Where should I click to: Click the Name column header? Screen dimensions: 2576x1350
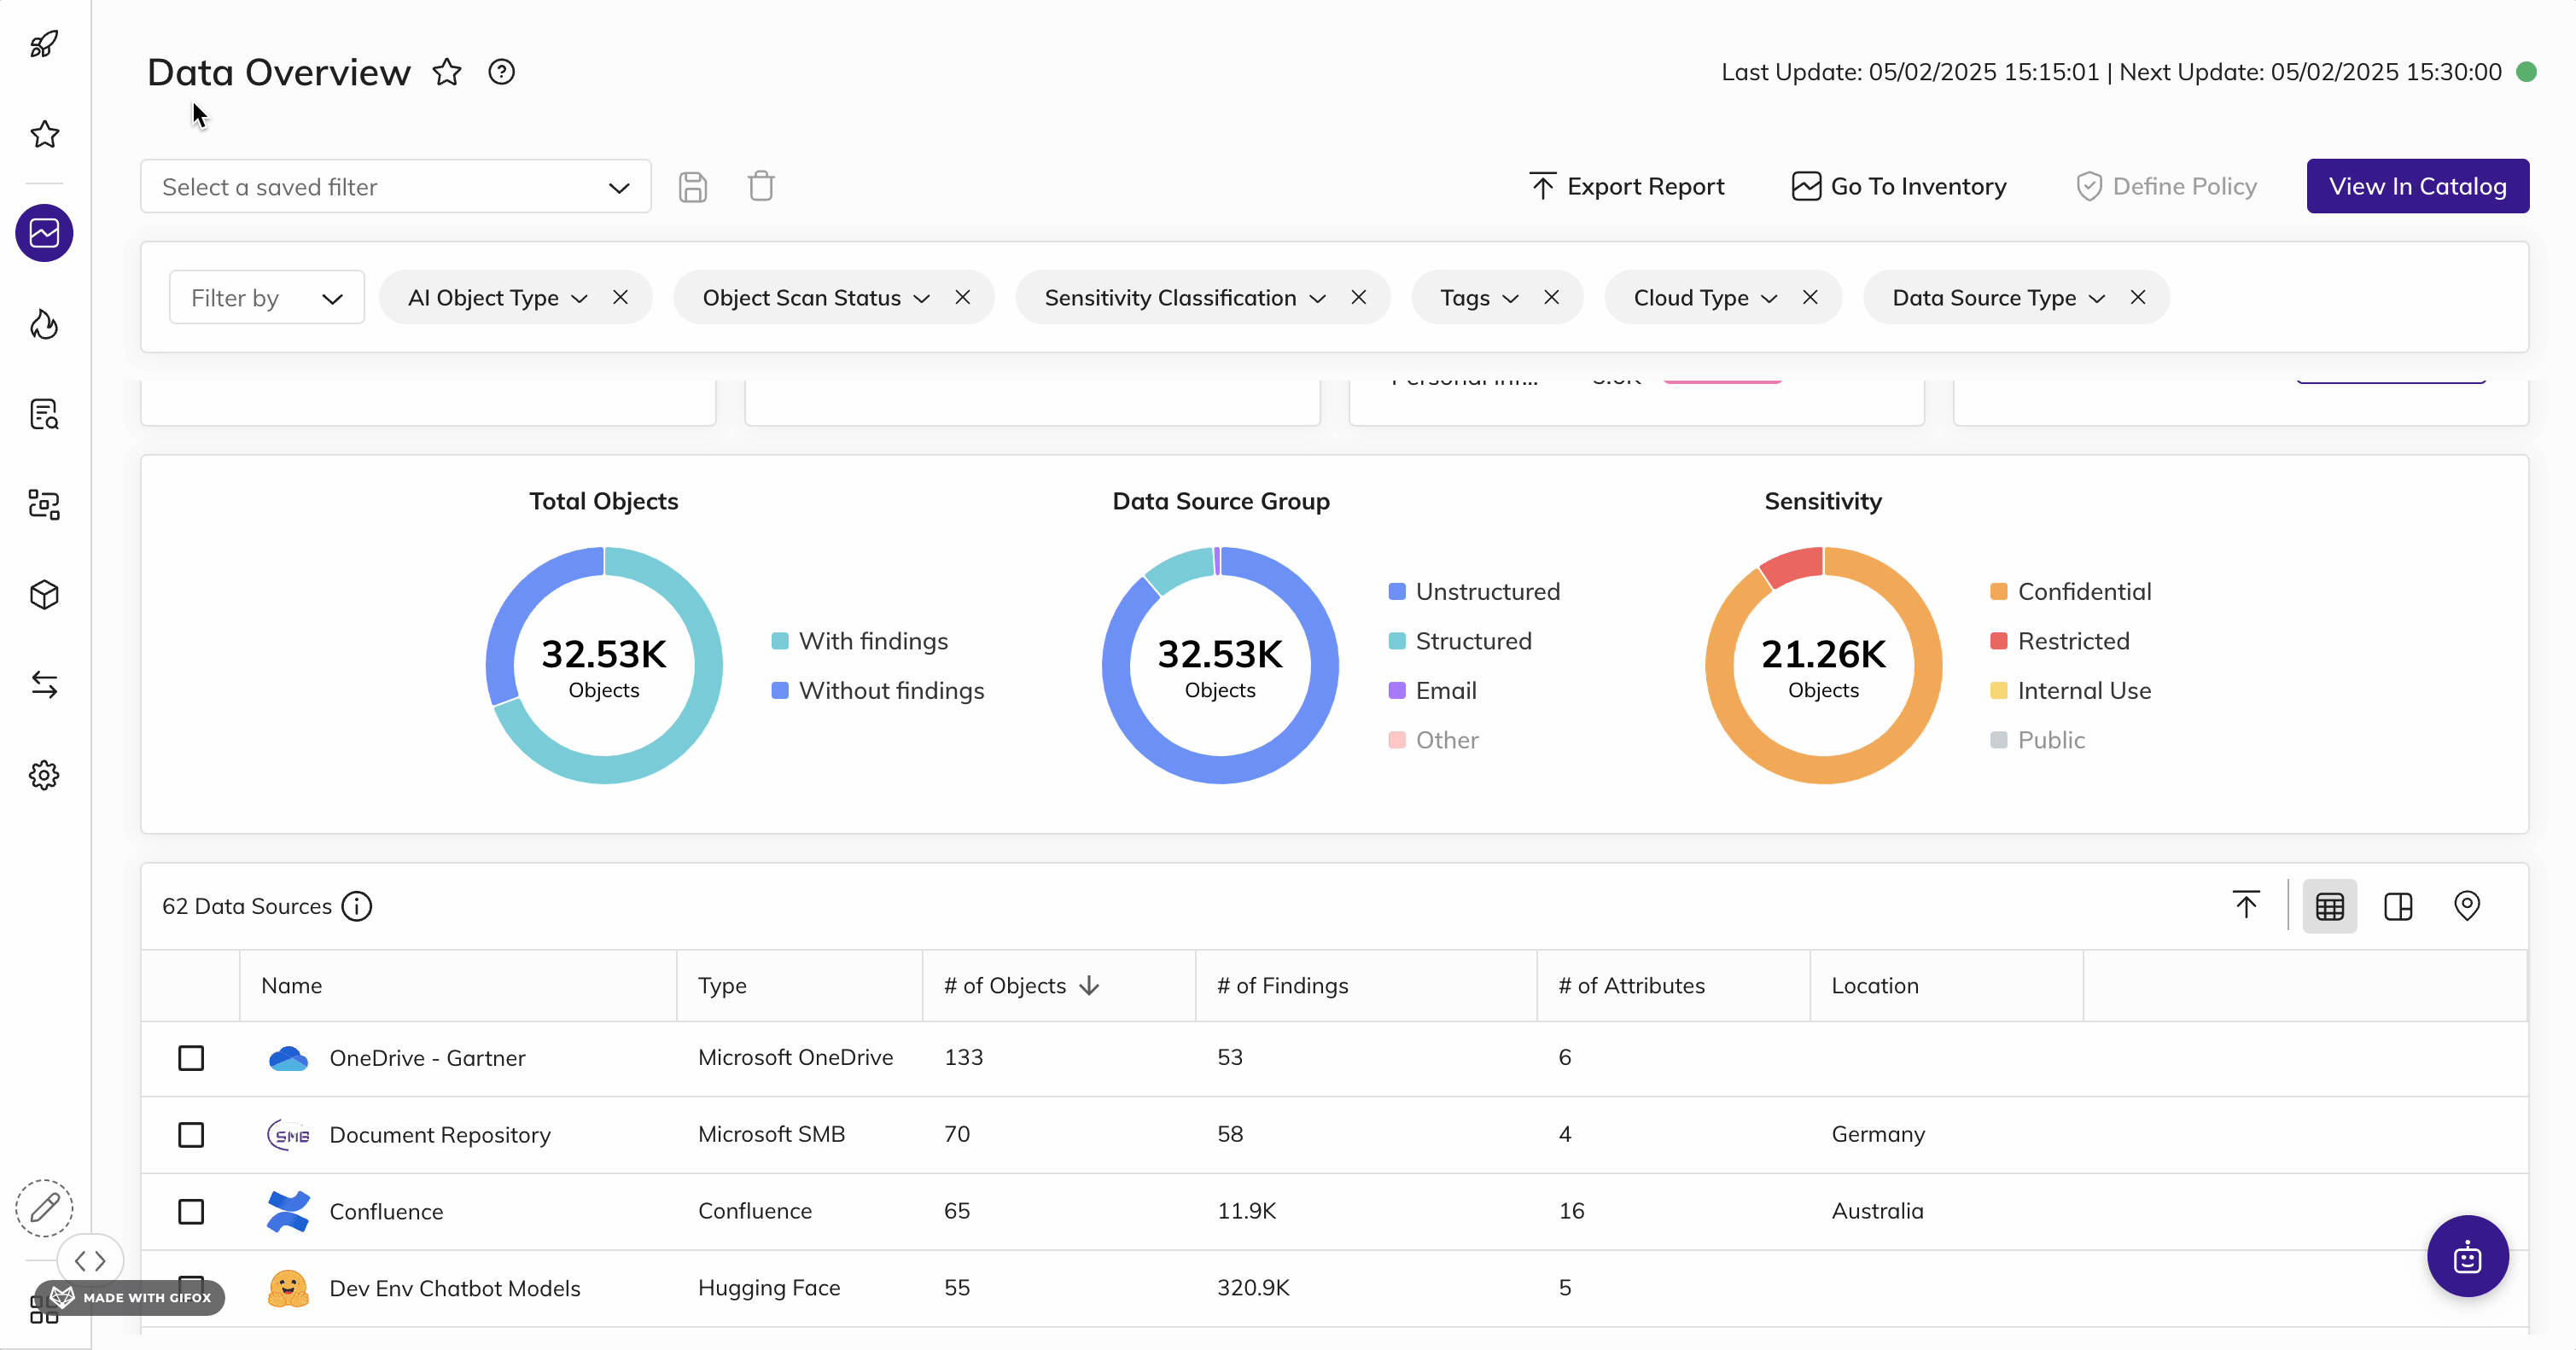[x=292, y=986]
